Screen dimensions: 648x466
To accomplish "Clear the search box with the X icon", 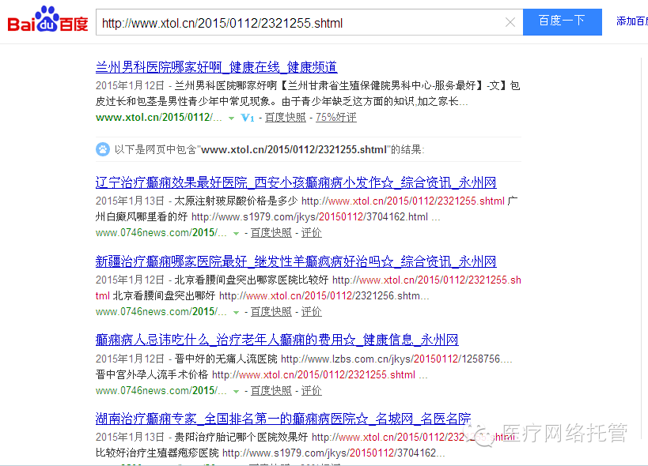I will (510, 22).
